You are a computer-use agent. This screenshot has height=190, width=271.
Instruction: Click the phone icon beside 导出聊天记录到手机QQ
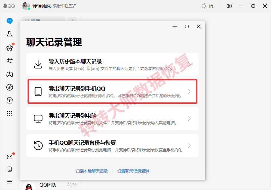point(38,92)
